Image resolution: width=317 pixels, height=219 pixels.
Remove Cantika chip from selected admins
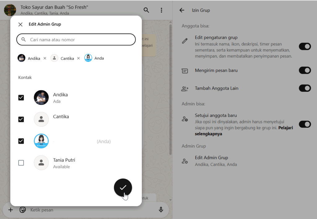78,58
